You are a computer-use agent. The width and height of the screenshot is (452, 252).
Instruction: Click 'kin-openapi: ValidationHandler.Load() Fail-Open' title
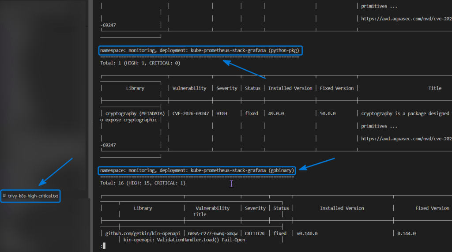coord(184,240)
